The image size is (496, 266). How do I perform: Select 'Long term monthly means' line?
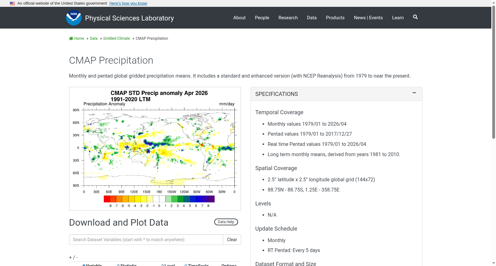pyautogui.click(x=334, y=154)
